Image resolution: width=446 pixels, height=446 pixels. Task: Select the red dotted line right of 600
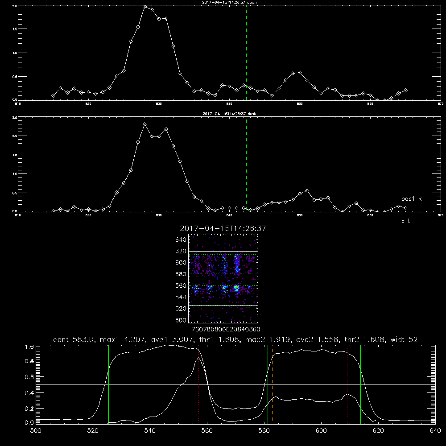[x=347, y=384]
